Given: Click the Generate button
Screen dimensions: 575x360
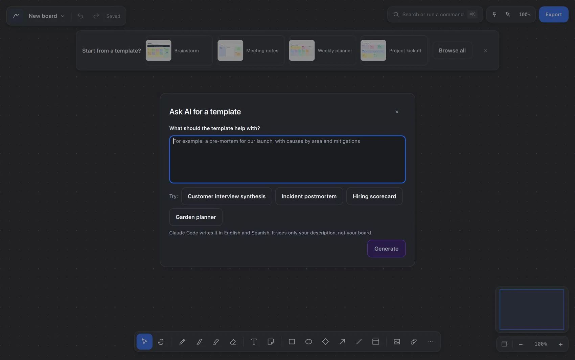Looking at the screenshot, I should click(x=386, y=249).
